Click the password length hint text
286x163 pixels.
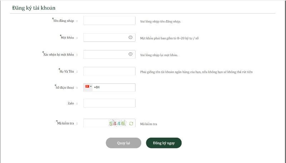[169, 38]
